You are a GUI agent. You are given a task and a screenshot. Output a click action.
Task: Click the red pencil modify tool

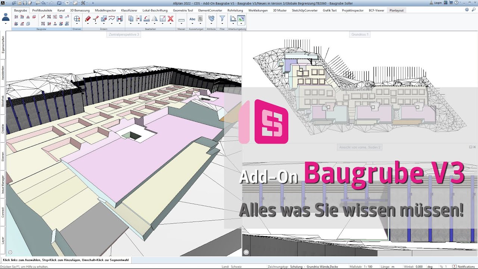tap(88, 18)
